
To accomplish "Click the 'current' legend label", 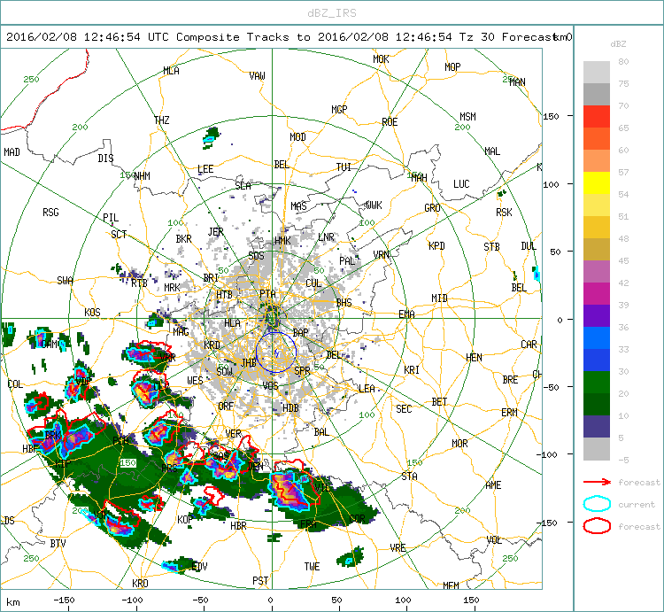I will pyautogui.click(x=636, y=505).
